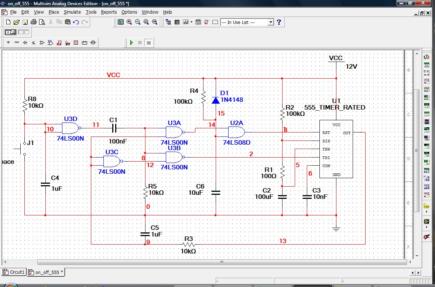Click the Help question mark button
Screen dimensions: 435x287
(279, 22)
